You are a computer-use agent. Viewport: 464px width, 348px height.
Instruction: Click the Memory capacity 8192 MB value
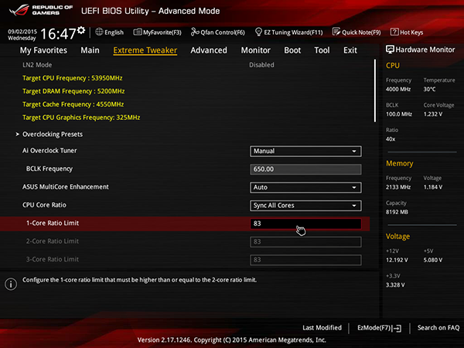point(397,212)
